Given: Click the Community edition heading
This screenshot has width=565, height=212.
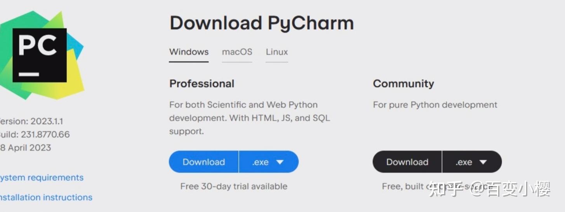Looking at the screenshot, I should tap(403, 84).
